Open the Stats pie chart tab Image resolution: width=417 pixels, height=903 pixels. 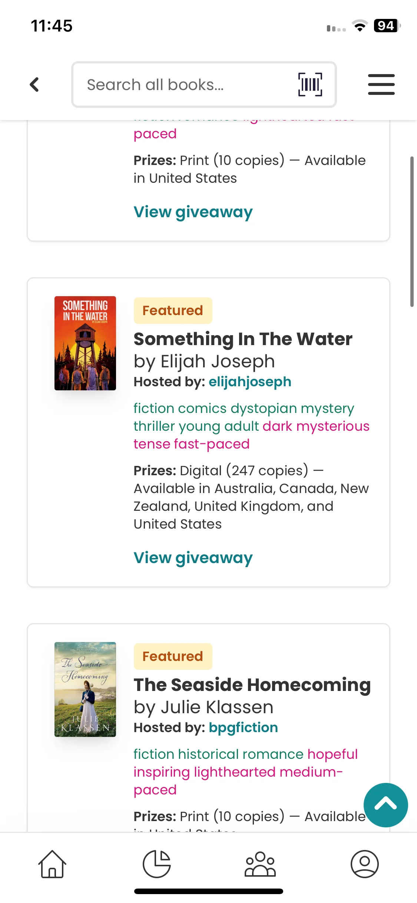point(157,864)
